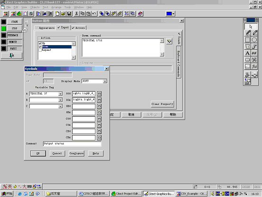Viewport: 262px width, 197px height.
Task: Select the ActiveX tool at toolbox bottom
Action: point(248,82)
